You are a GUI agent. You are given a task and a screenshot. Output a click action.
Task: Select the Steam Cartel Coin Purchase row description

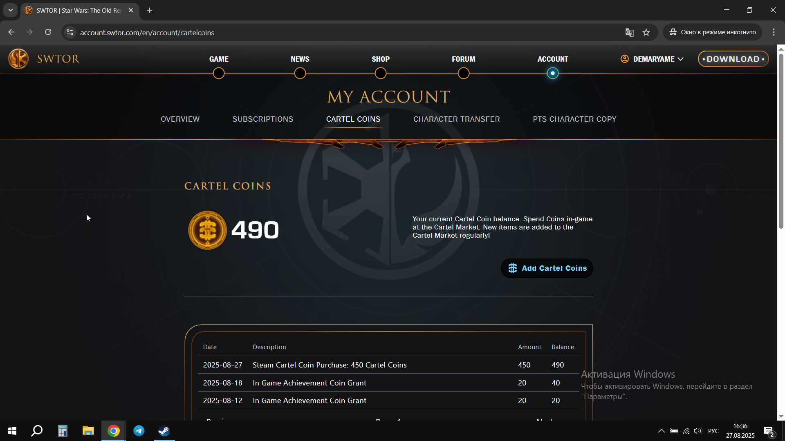pyautogui.click(x=330, y=365)
